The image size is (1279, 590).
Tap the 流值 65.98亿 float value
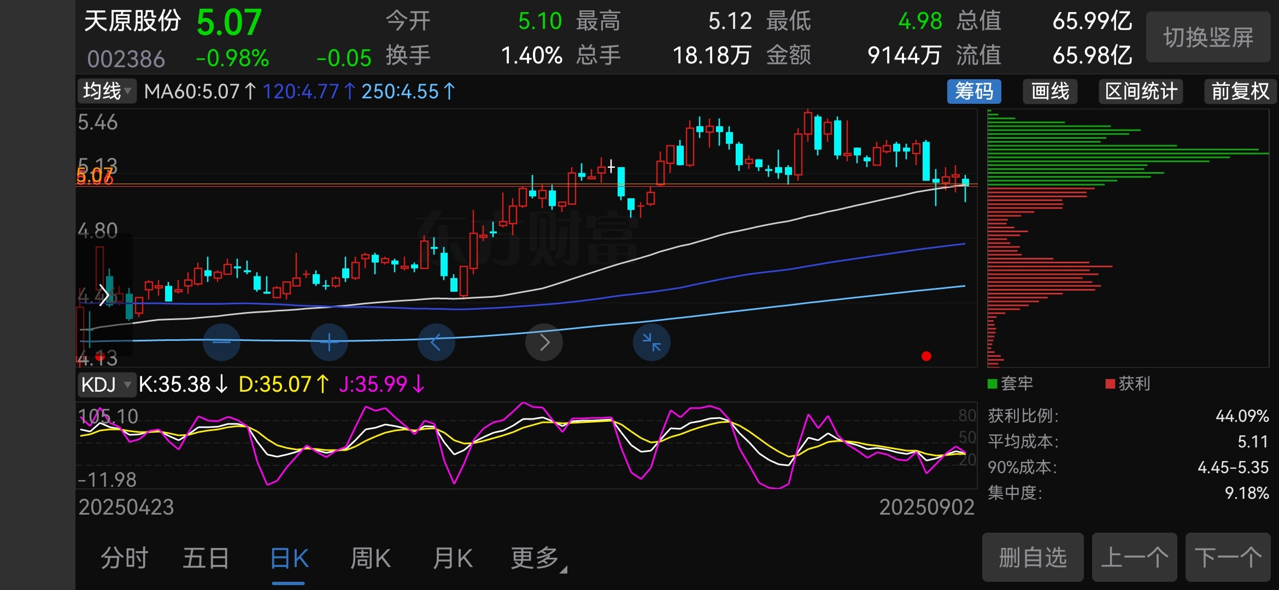pyautogui.click(x=1092, y=55)
